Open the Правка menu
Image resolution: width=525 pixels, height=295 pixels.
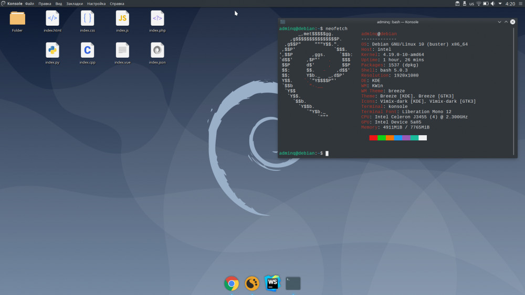tap(45, 4)
